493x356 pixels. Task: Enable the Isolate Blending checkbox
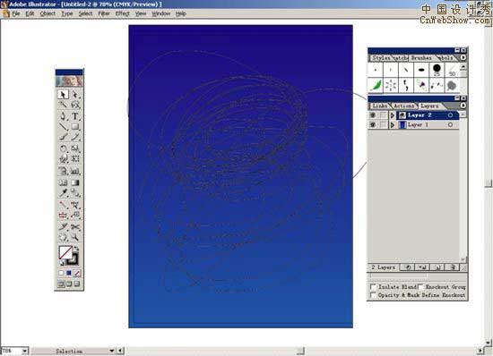point(373,287)
